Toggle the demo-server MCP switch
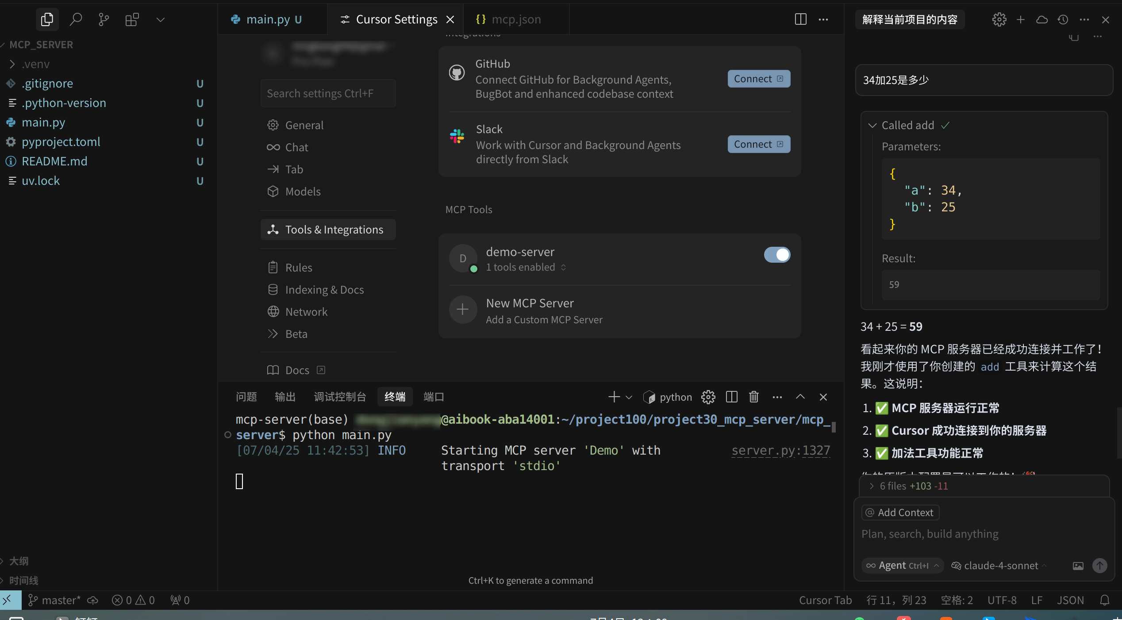1122x620 pixels. (777, 255)
